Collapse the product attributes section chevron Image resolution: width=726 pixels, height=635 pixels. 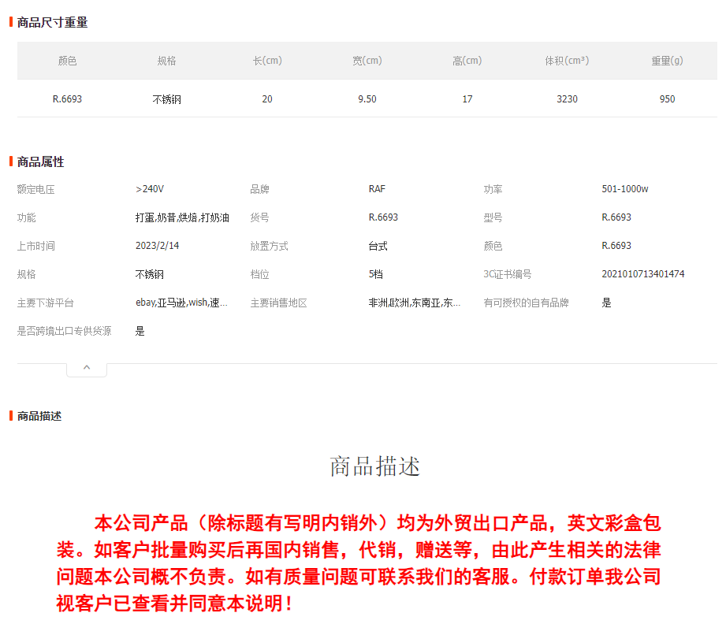pyautogui.click(x=87, y=368)
